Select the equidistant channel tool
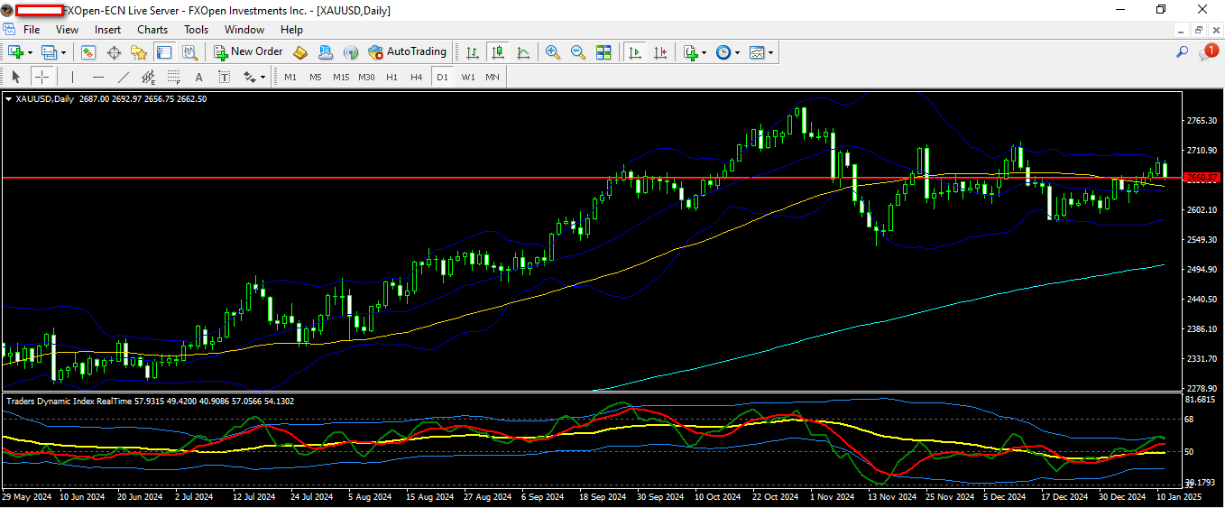This screenshot has height=508, width=1225. pos(149,77)
